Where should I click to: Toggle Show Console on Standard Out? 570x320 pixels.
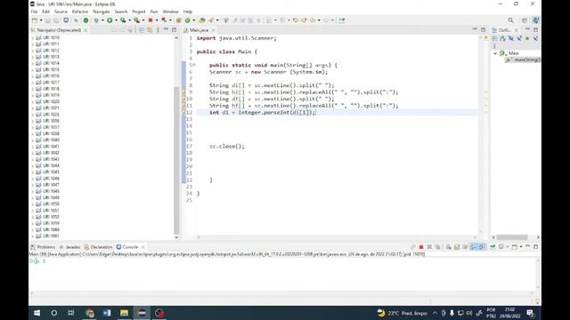click(473, 247)
